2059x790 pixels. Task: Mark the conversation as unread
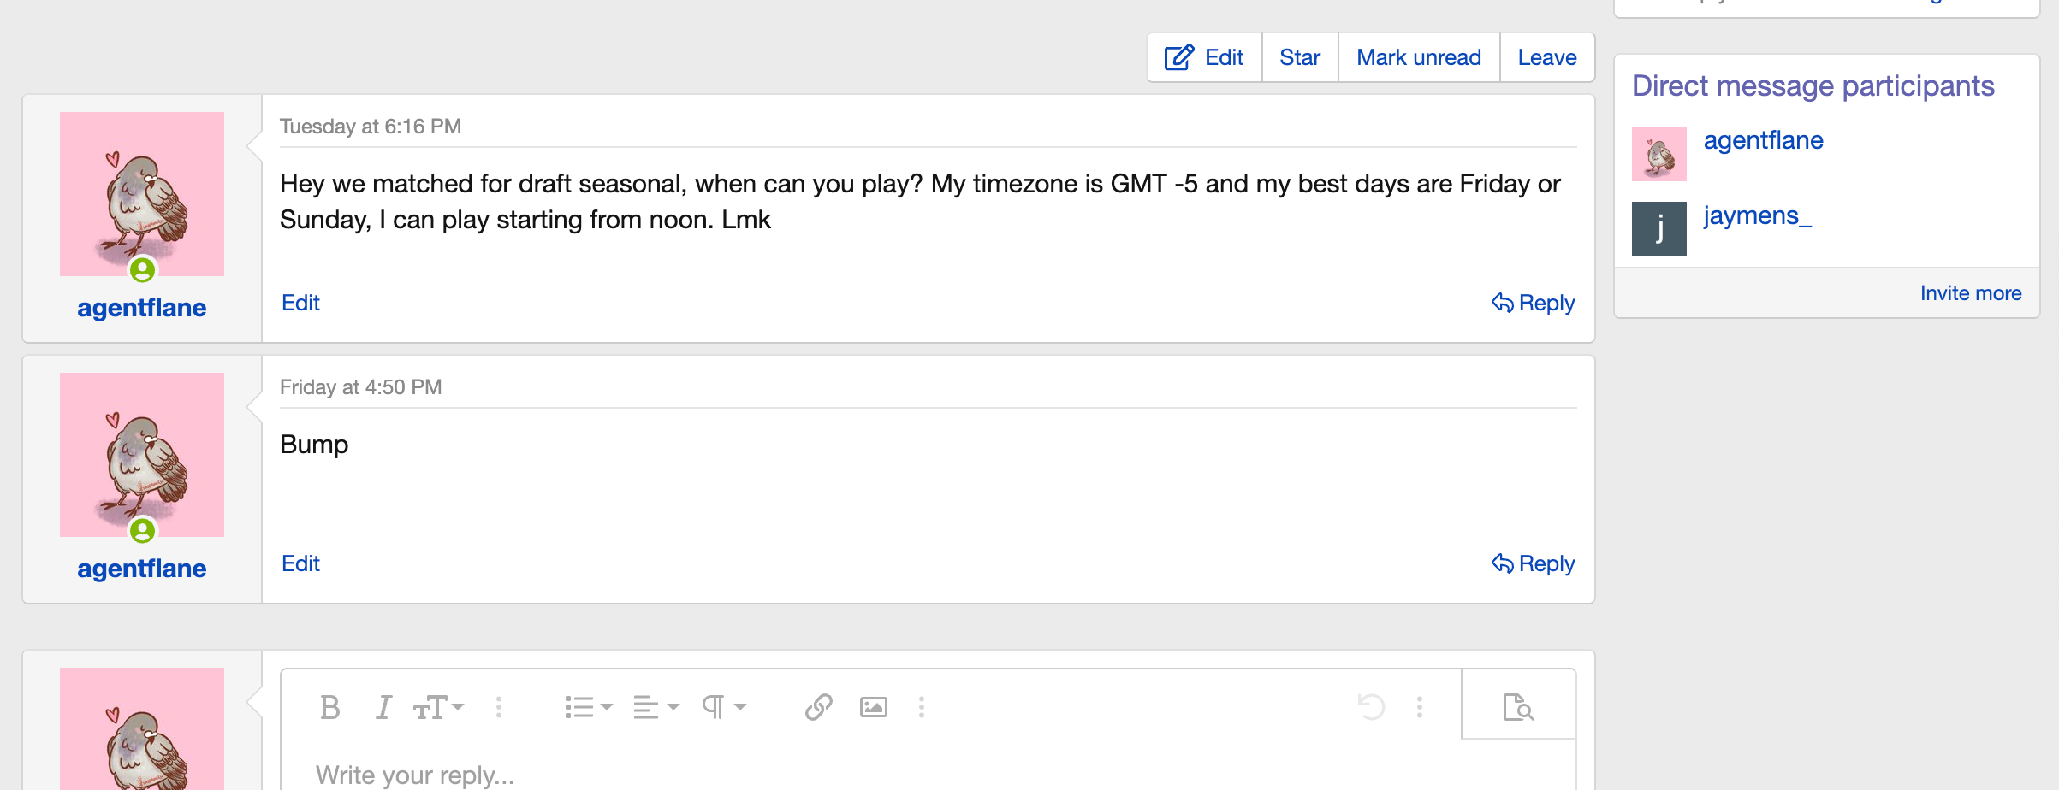1419,58
